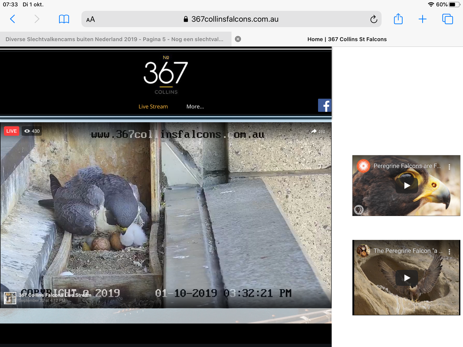Open the share sheet icon
This screenshot has height=347, width=463.
[398, 19]
